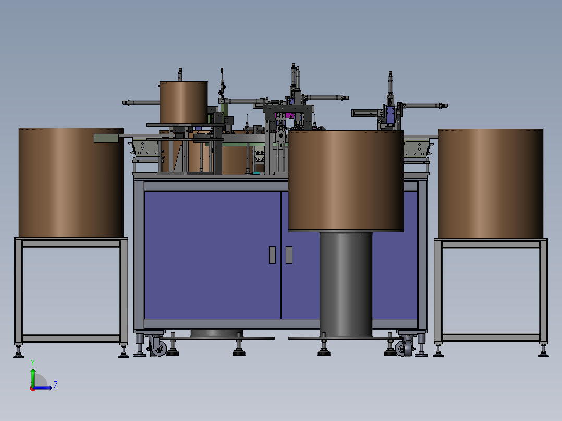
Task: Select the right cabinet door handle
Action: tap(289, 255)
